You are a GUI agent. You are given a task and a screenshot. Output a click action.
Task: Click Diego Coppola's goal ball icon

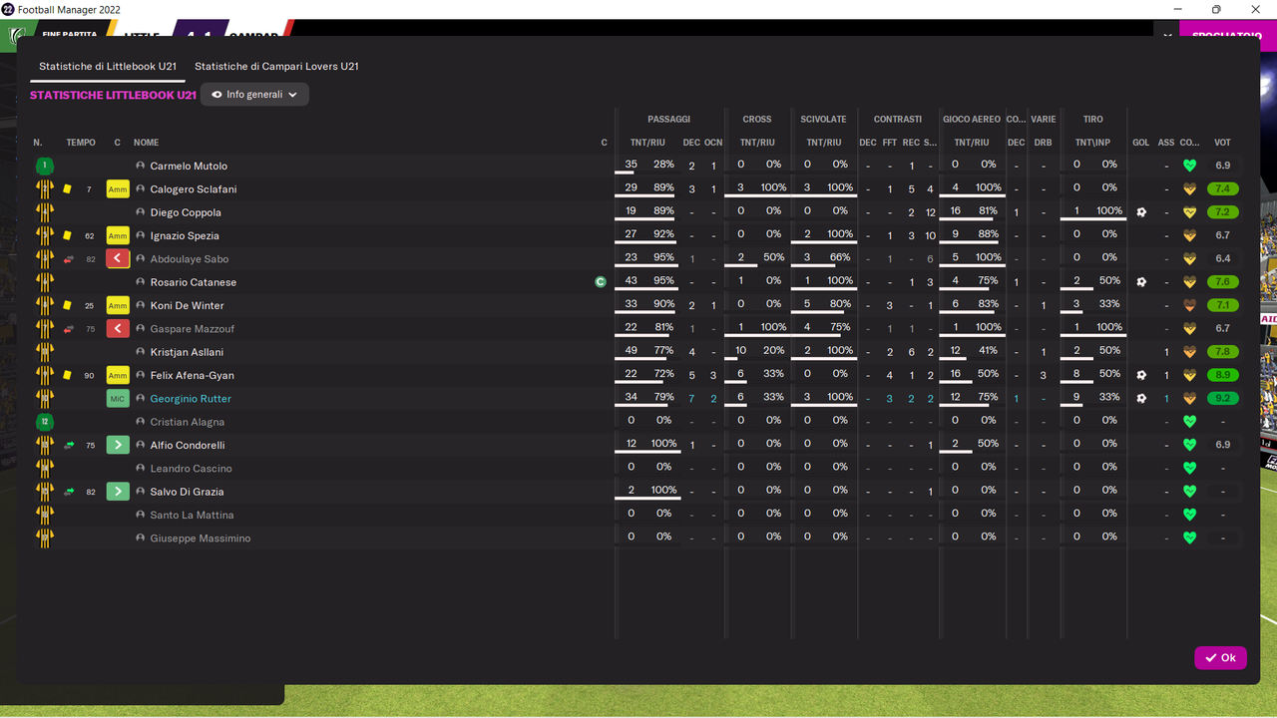click(1141, 212)
